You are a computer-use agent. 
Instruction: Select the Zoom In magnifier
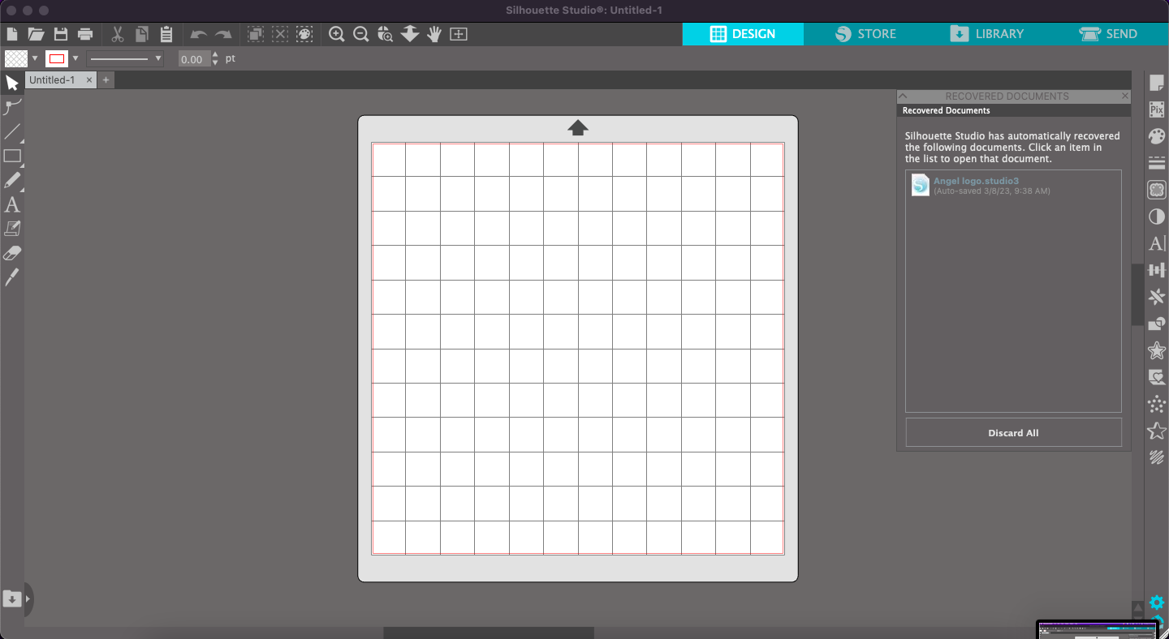[x=336, y=34]
